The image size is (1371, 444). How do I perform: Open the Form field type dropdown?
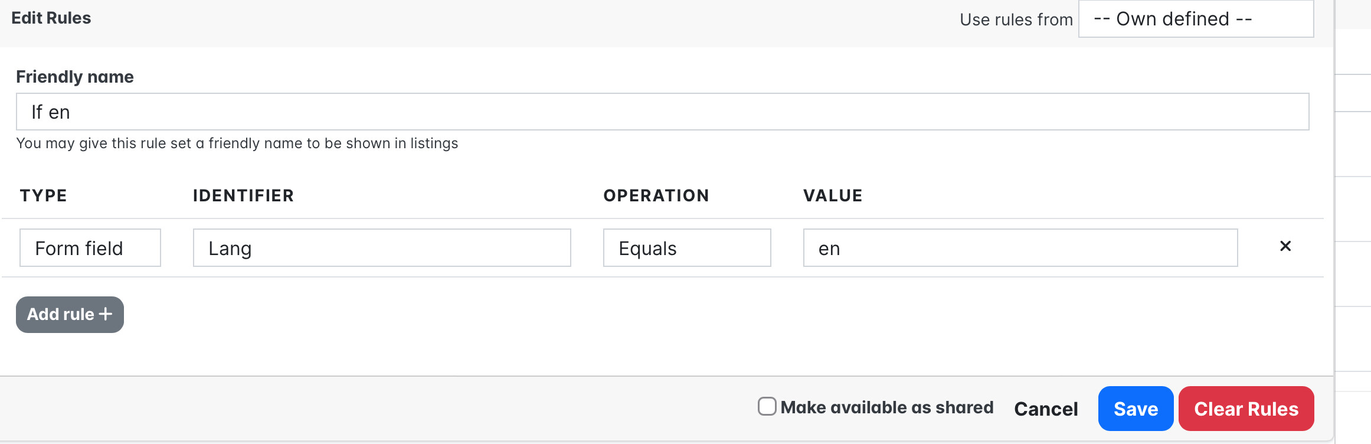[x=90, y=248]
